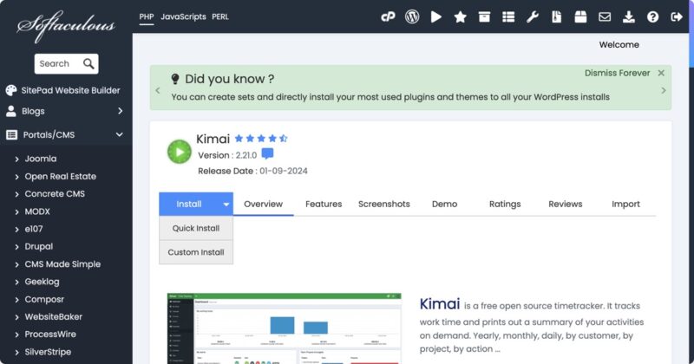Viewport: 694px width, 364px height.
Task: Click the Blogs person icon
Action: pos(11,111)
